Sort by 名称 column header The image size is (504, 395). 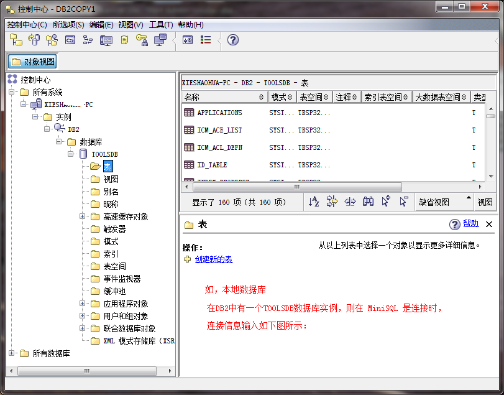click(224, 97)
